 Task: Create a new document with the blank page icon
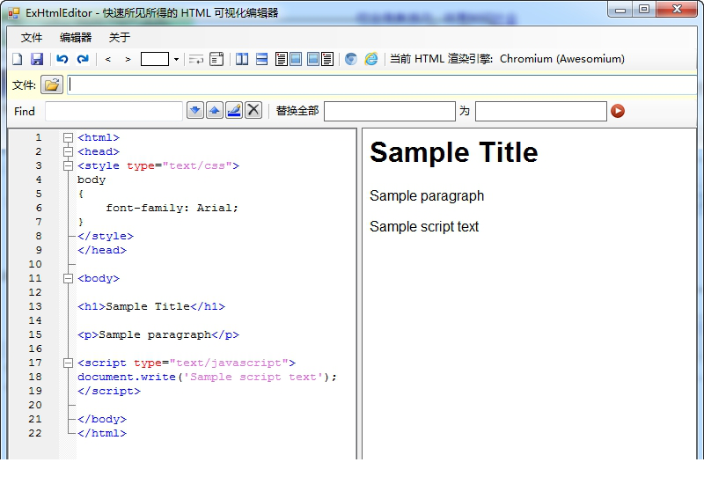(x=17, y=59)
